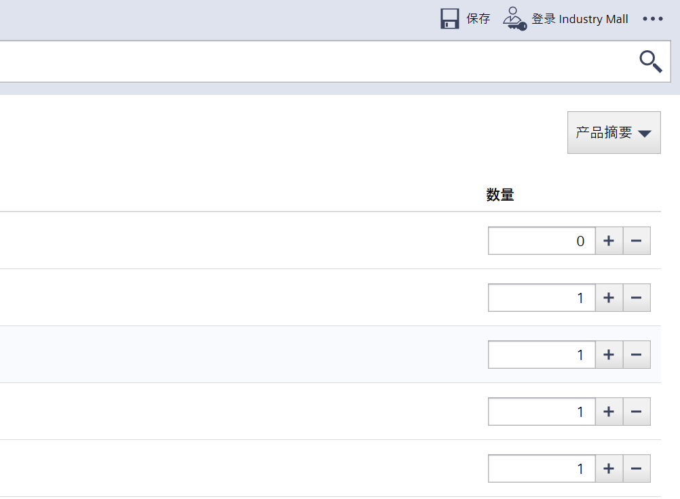Increment the highlighted third row quantity
The width and height of the screenshot is (680, 499).
609,355
